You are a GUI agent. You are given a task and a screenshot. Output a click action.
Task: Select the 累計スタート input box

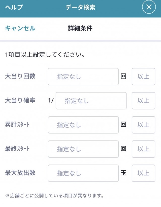tap(83, 125)
